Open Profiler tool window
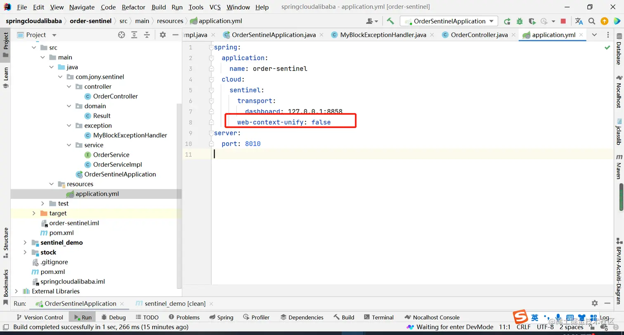This screenshot has width=624, height=335. [256, 317]
